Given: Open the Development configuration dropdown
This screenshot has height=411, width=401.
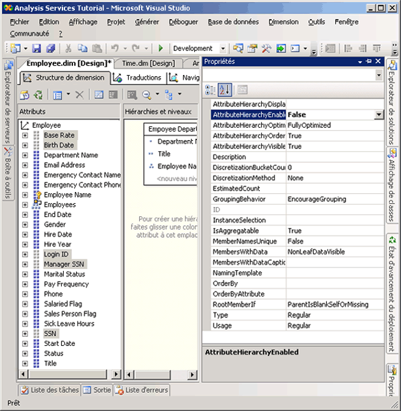Looking at the screenshot, I should click(222, 48).
